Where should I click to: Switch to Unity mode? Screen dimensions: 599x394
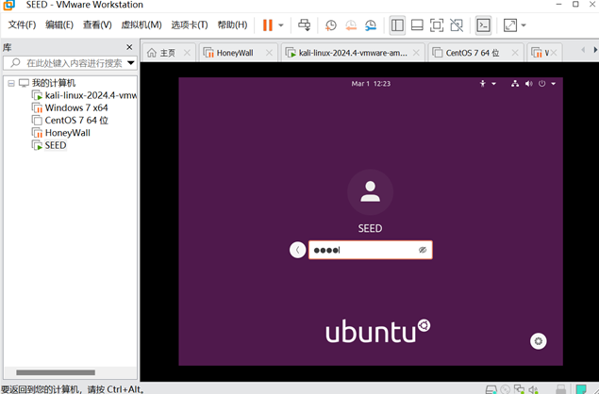457,25
